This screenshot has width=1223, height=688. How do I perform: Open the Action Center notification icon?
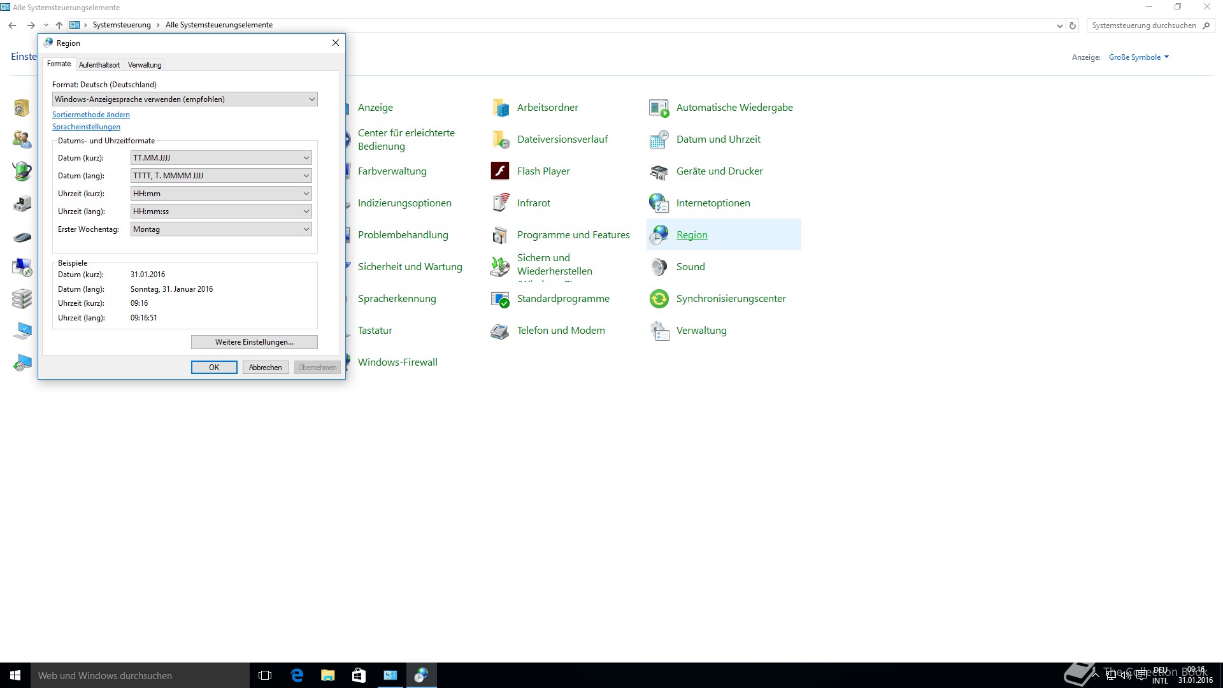tap(1140, 676)
